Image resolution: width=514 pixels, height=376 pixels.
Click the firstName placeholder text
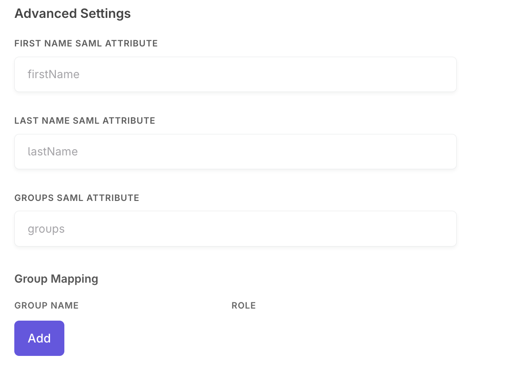click(54, 74)
